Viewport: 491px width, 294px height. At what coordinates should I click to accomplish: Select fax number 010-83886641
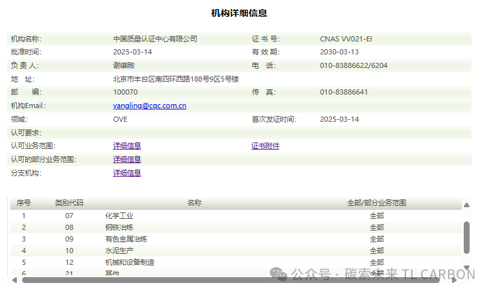[x=344, y=92]
